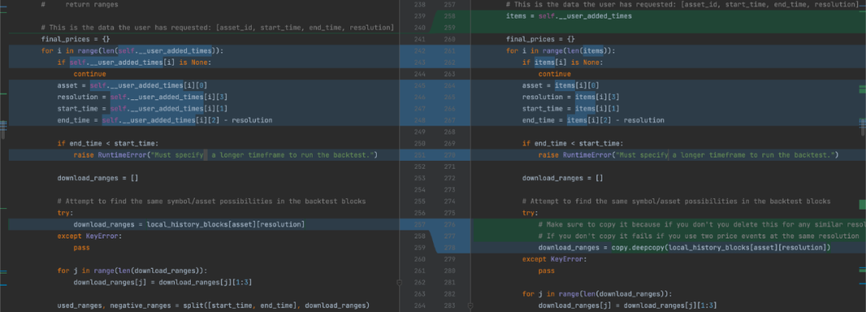Click 'except KeyError:' at line 279

pos(555,259)
